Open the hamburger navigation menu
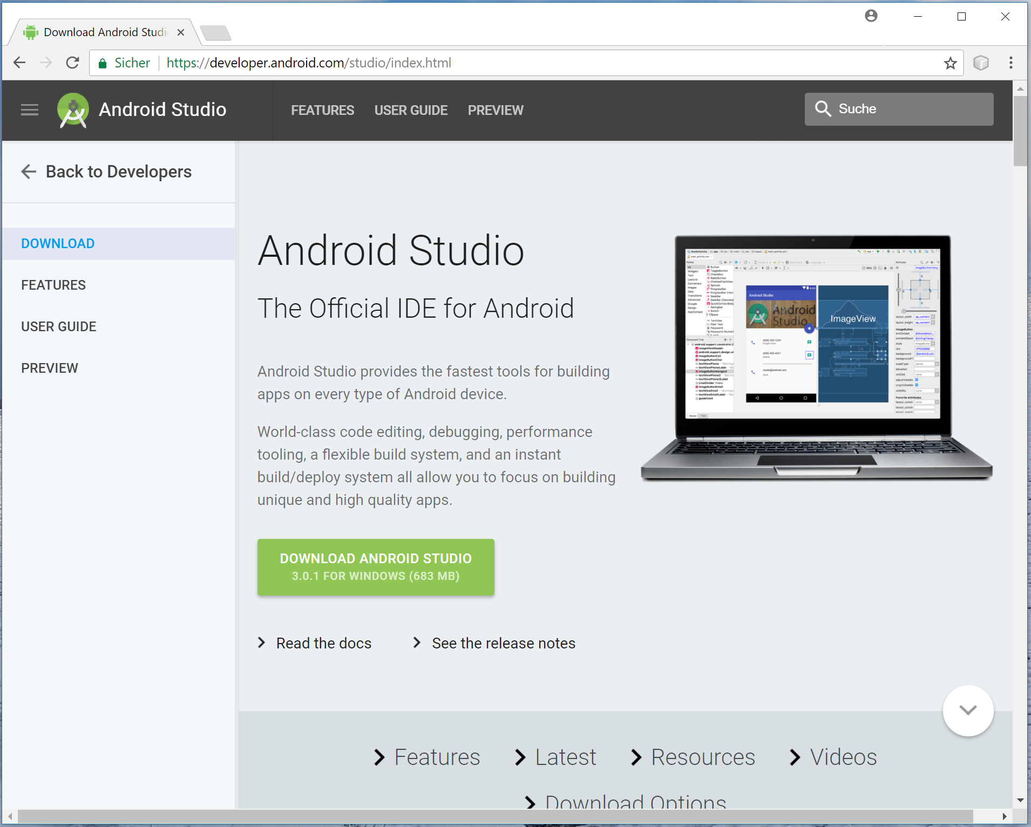Screen dimensions: 1031x827 coord(30,110)
